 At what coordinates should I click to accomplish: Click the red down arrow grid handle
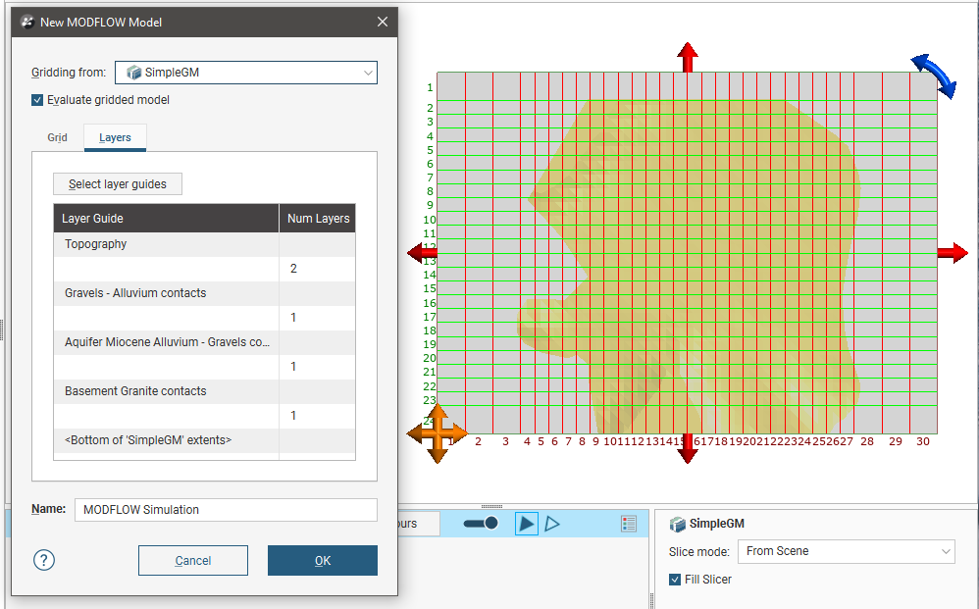coord(688,448)
